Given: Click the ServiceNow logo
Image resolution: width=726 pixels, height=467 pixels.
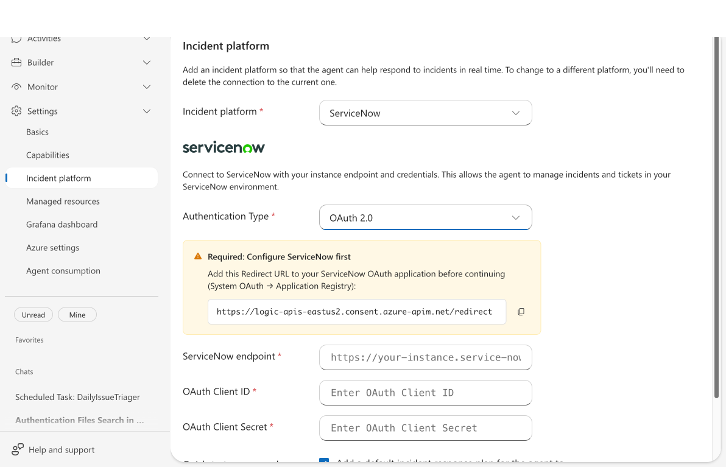Looking at the screenshot, I should [224, 147].
